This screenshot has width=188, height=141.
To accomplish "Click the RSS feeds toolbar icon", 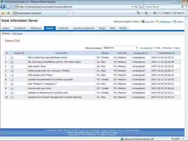I will tap(146, 13).
